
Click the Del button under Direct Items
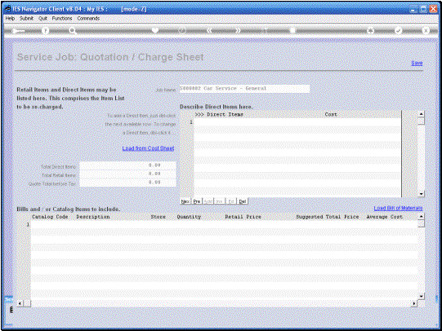point(243,201)
